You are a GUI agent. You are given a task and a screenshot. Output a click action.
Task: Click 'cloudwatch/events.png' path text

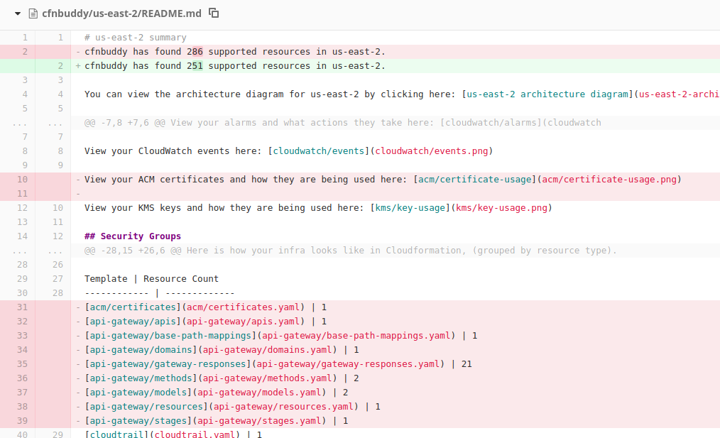click(432, 151)
